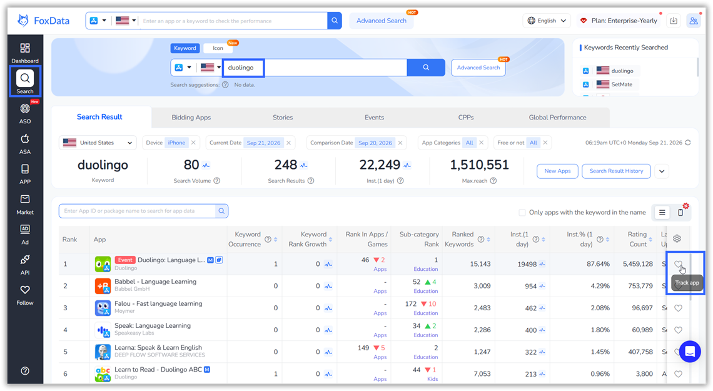Viewport: 713px width, 391px height.
Task: Open the ASO sidebar section
Action: click(x=25, y=113)
